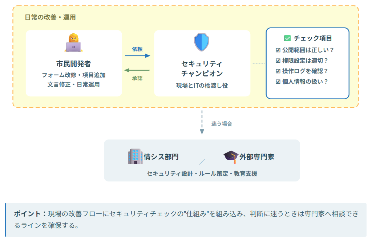Click the 日常の改善・運用 section heading
The height and width of the screenshot is (242, 372).
click(50, 17)
